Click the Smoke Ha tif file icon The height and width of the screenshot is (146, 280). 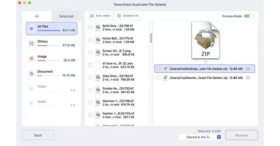pyautogui.click(x=98, y=90)
